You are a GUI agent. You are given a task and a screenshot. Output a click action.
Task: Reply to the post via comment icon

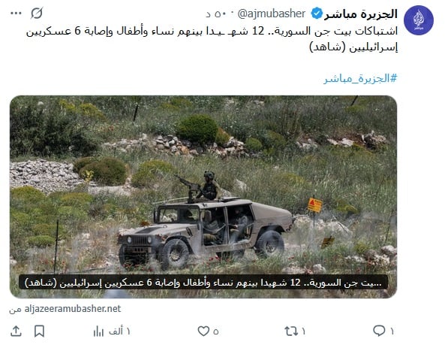379,331
